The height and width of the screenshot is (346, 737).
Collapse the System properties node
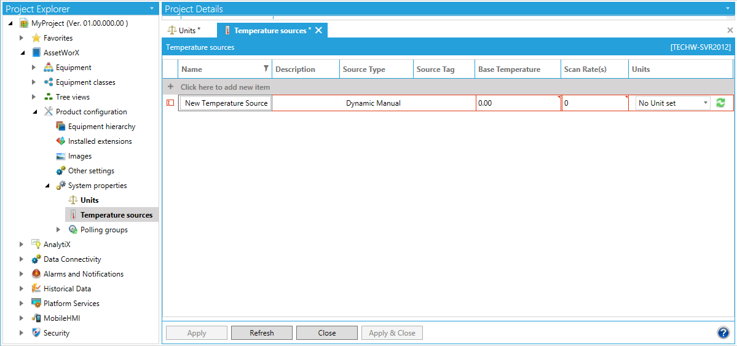click(x=47, y=186)
